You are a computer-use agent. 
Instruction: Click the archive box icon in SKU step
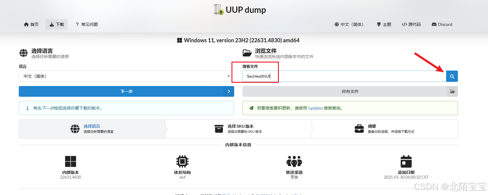pos(219,129)
